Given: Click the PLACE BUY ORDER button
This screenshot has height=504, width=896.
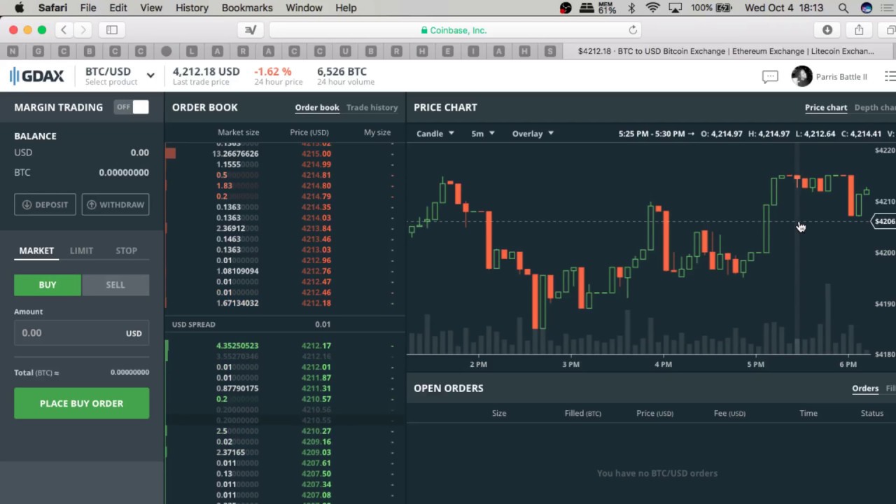Looking at the screenshot, I should pyautogui.click(x=81, y=403).
